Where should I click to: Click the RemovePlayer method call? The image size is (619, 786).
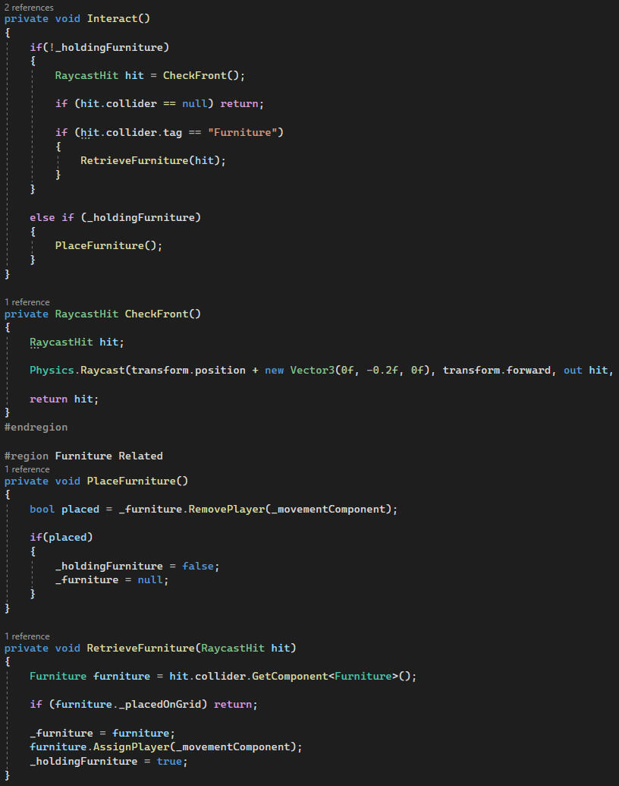pos(222,509)
